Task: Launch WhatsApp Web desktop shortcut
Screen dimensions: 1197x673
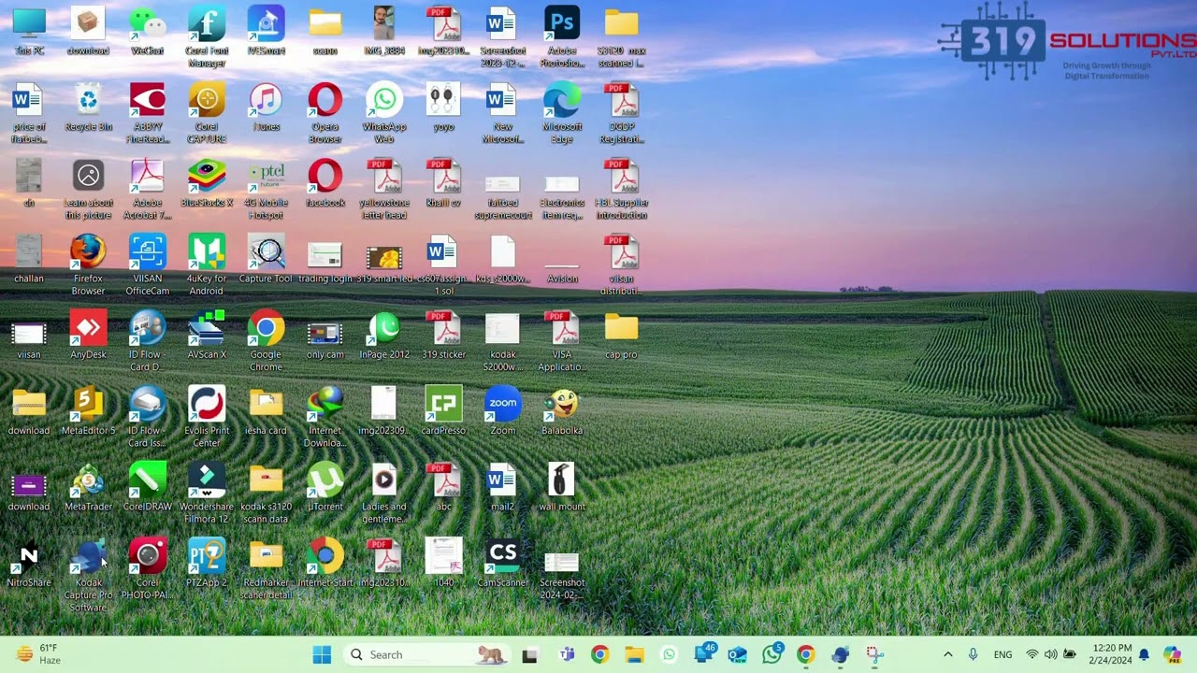Action: coord(384,113)
